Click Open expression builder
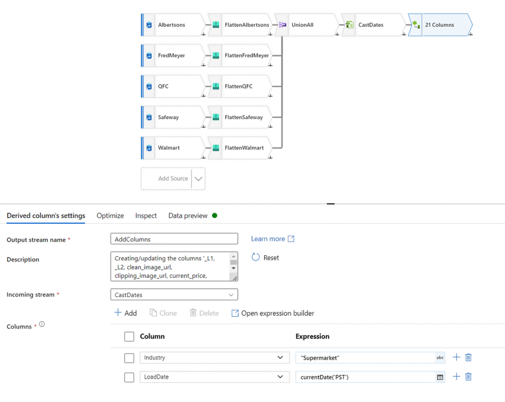The width and height of the screenshot is (505, 402). click(273, 313)
